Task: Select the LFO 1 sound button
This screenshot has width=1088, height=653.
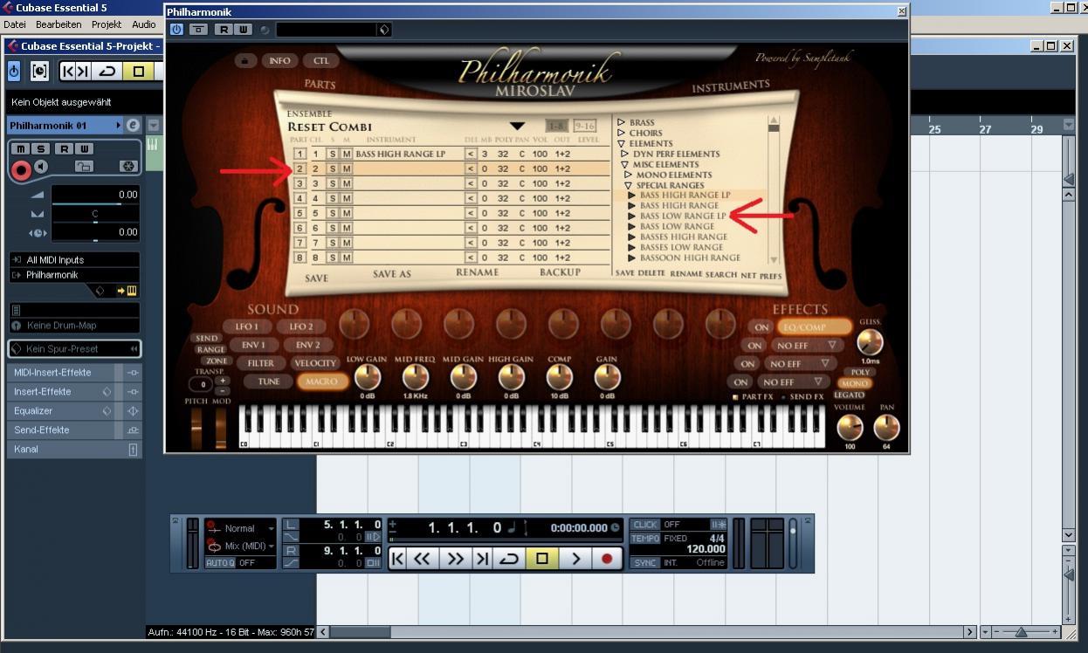Action: (246, 326)
